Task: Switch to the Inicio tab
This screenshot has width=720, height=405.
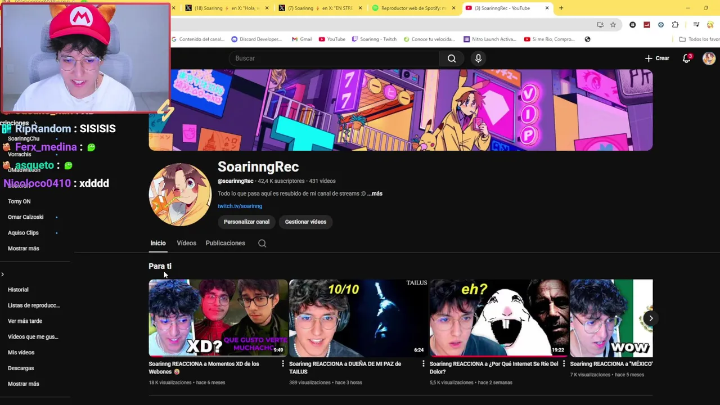Action: pyautogui.click(x=158, y=243)
